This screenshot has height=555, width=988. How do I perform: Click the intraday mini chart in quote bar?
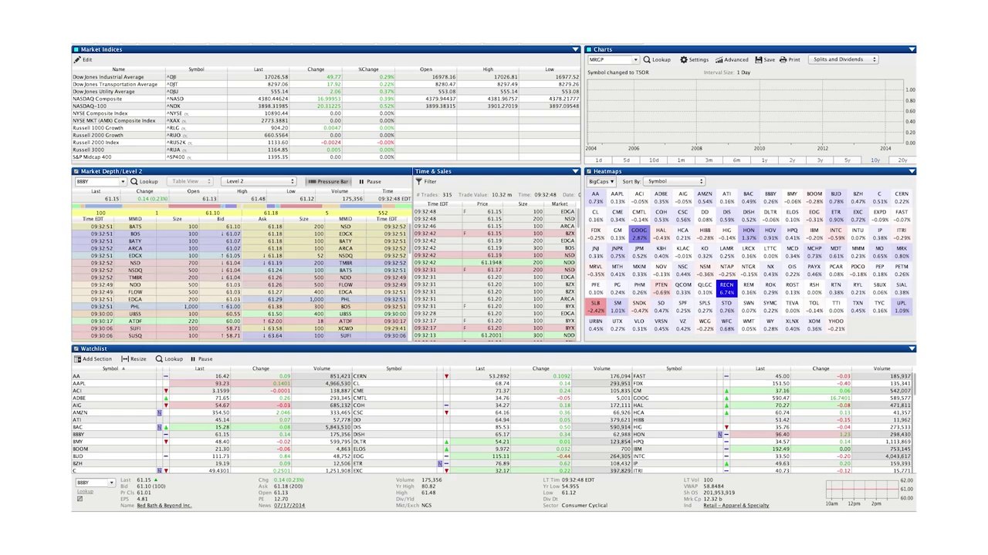coord(861,490)
